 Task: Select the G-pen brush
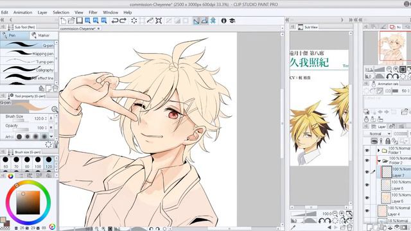click(x=27, y=45)
